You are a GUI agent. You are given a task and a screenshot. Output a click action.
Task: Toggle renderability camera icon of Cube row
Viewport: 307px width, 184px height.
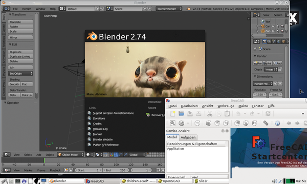(282, 31)
